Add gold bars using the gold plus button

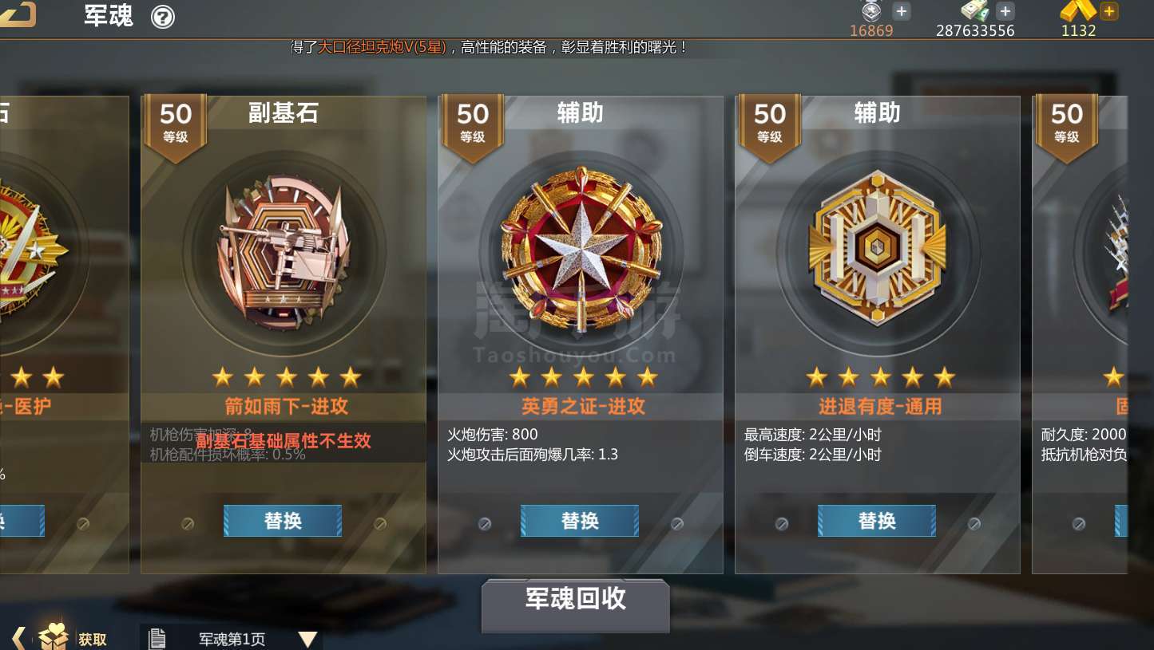point(1108,11)
